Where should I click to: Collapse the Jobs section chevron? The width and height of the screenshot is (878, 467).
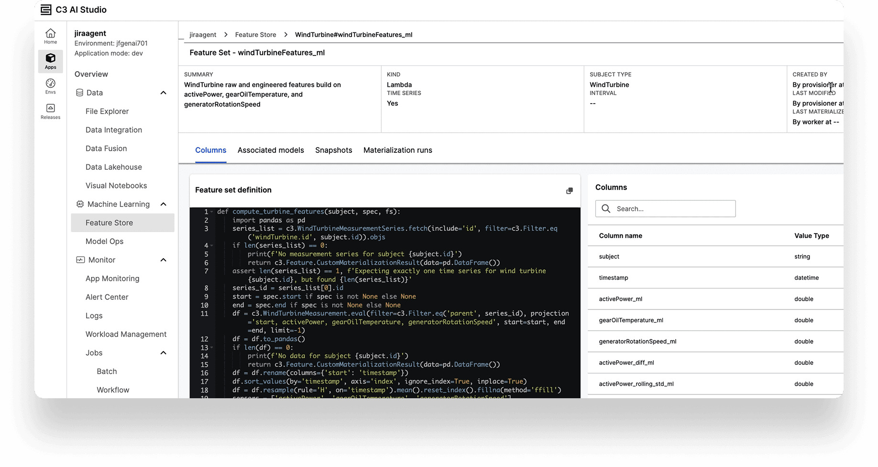coord(163,353)
